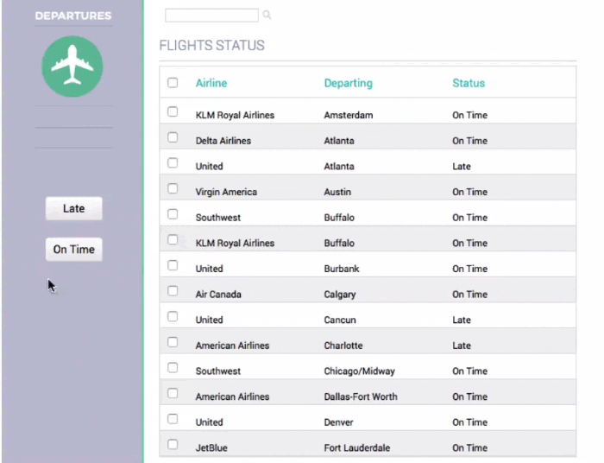Click the Burbank departing cell
The width and height of the screenshot is (604, 463).
click(x=342, y=269)
